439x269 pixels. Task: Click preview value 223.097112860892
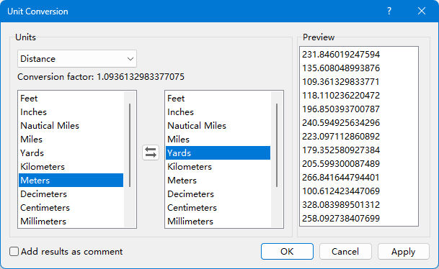(341, 137)
